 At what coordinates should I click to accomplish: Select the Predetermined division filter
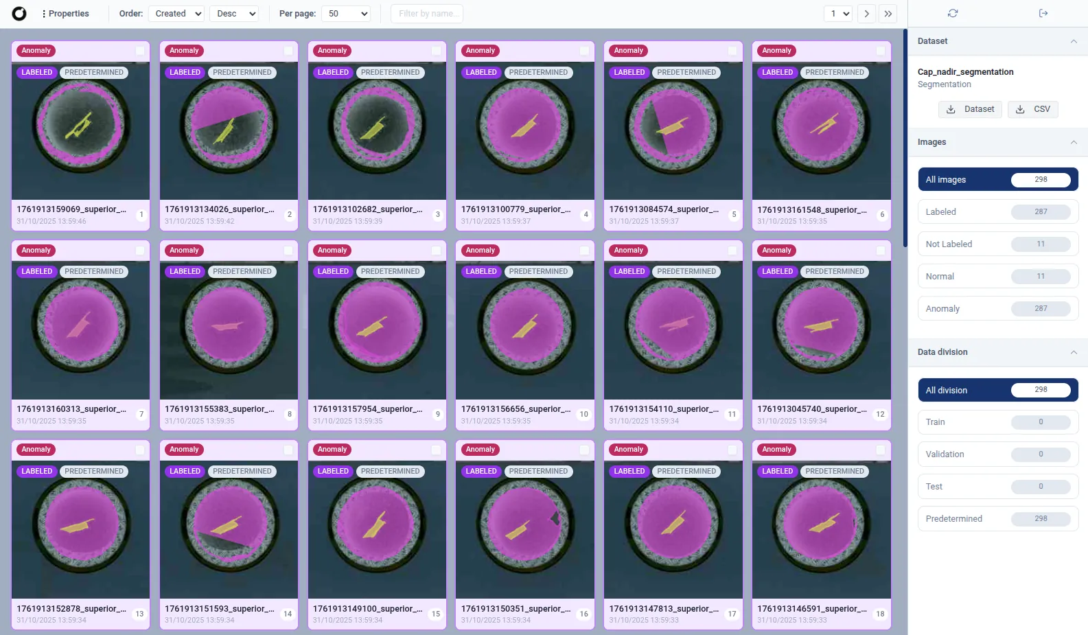(x=997, y=519)
